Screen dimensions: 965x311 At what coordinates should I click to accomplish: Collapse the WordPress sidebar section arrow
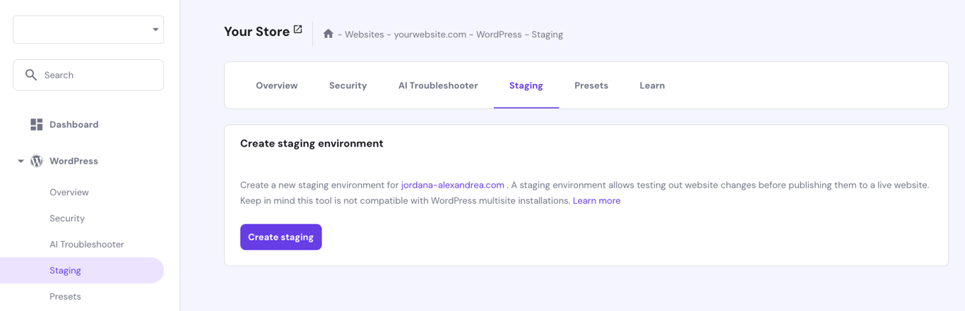coord(20,161)
